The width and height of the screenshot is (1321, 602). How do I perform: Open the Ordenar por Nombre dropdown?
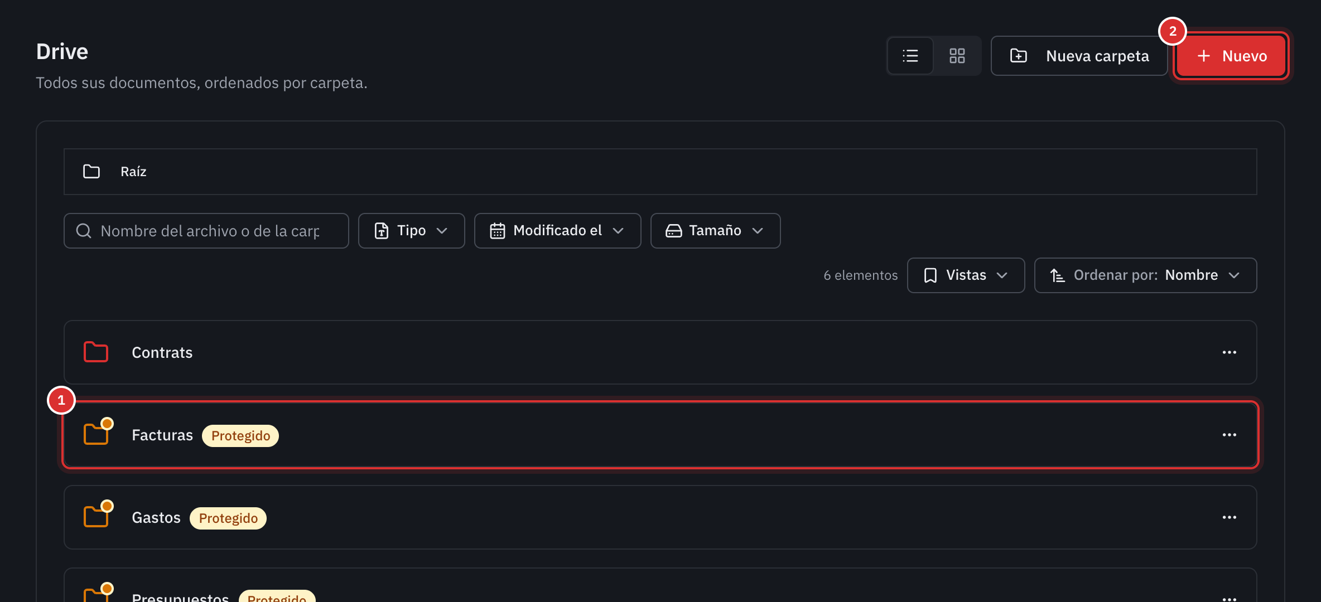point(1146,275)
